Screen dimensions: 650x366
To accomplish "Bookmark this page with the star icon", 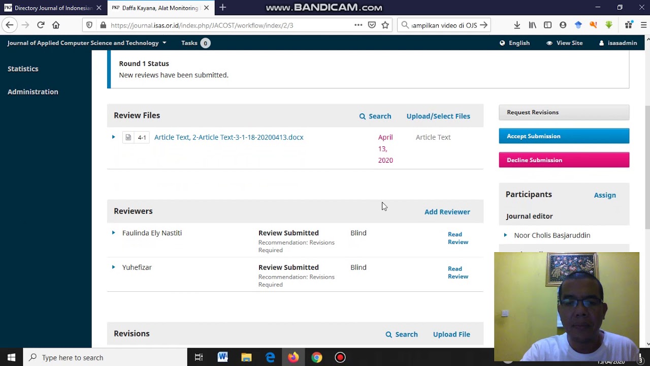I will click(x=385, y=25).
